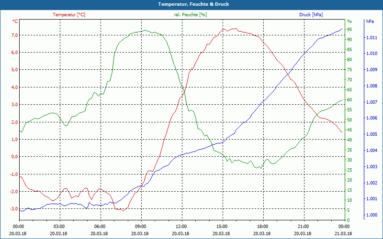383x239 pixels.
Task: Click the '35' humidity axis value
Action: tap(349, 150)
